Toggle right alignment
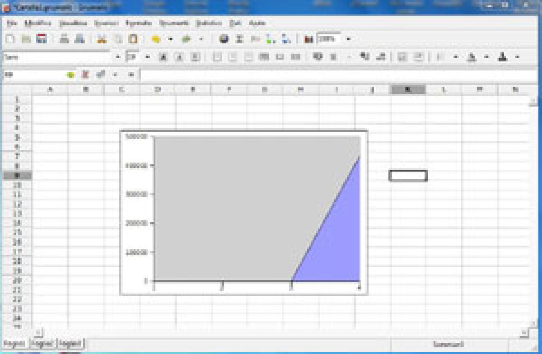The width and height of the screenshot is (542, 354). tap(248, 57)
